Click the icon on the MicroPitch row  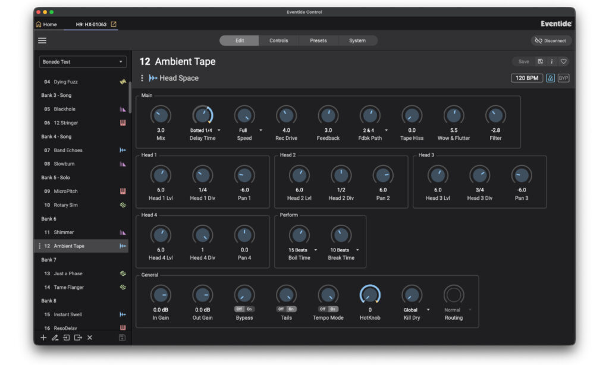(x=123, y=191)
